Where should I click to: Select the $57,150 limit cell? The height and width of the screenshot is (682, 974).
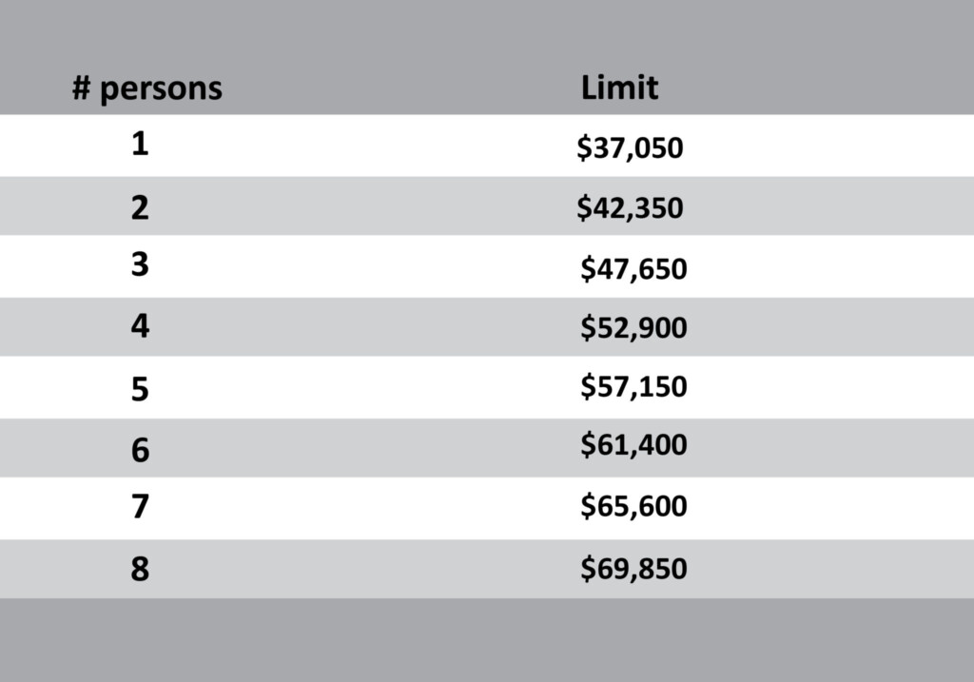pyautogui.click(x=633, y=386)
